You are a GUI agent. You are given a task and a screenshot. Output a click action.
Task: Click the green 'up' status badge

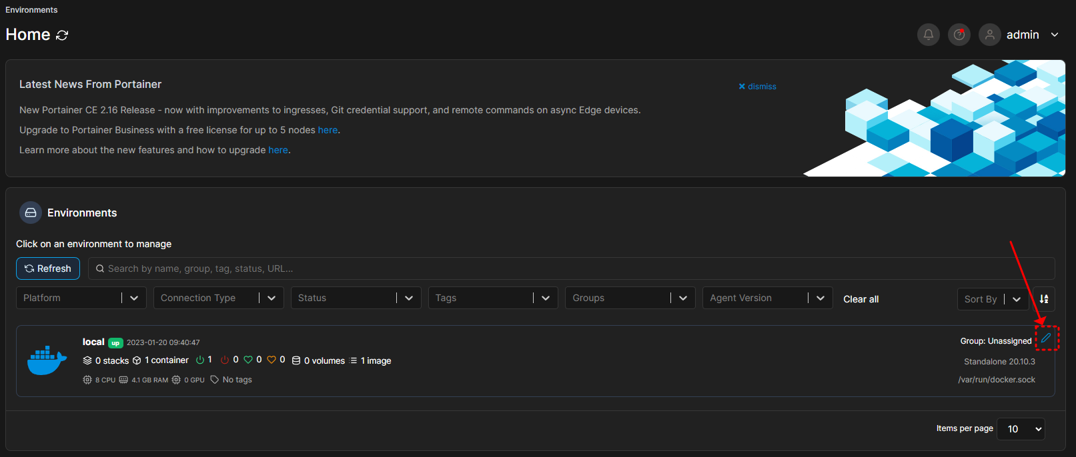(x=115, y=343)
